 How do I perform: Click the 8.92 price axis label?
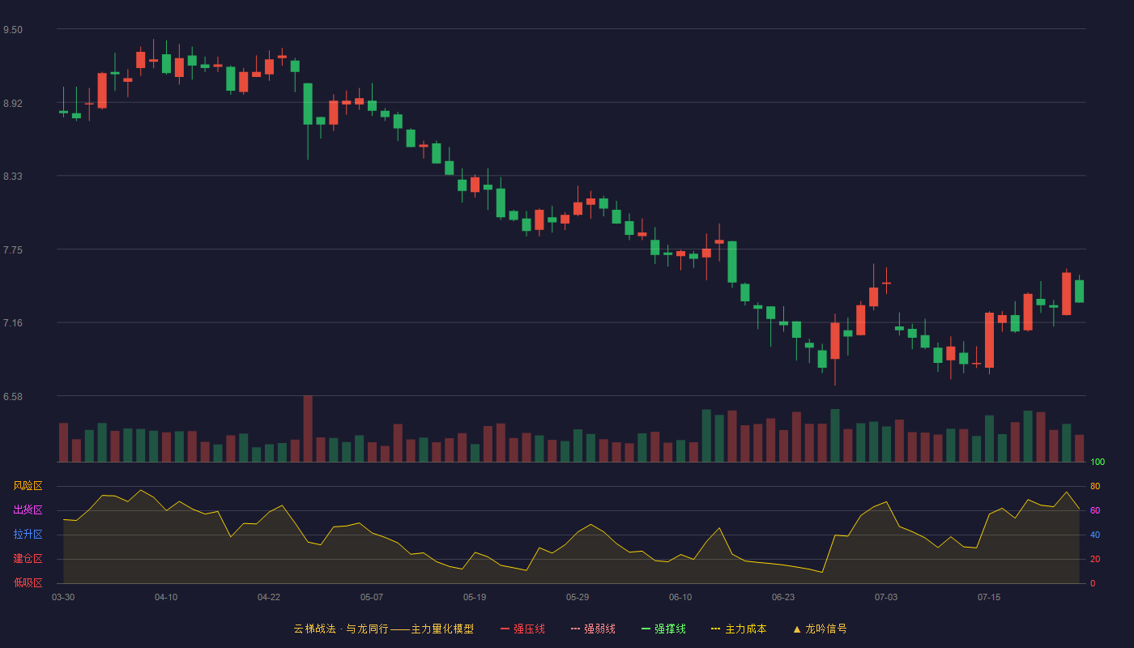[13, 104]
